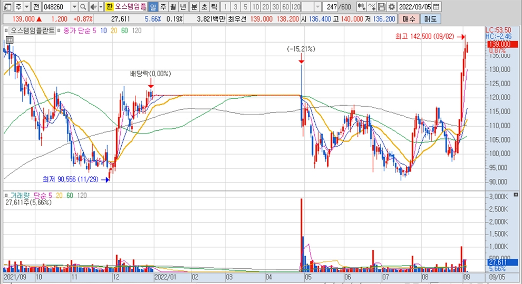The image size is (522, 284).
Task: Click the speaker sound alert icon
Action: click(x=93, y=7)
